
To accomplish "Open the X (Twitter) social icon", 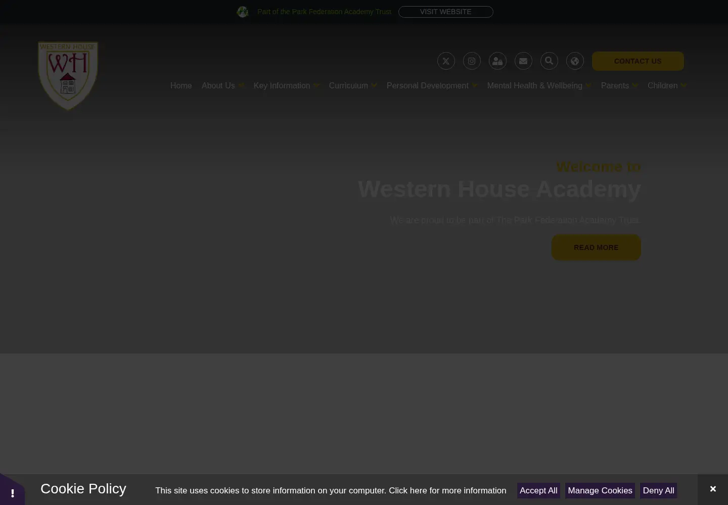I will click(x=446, y=61).
